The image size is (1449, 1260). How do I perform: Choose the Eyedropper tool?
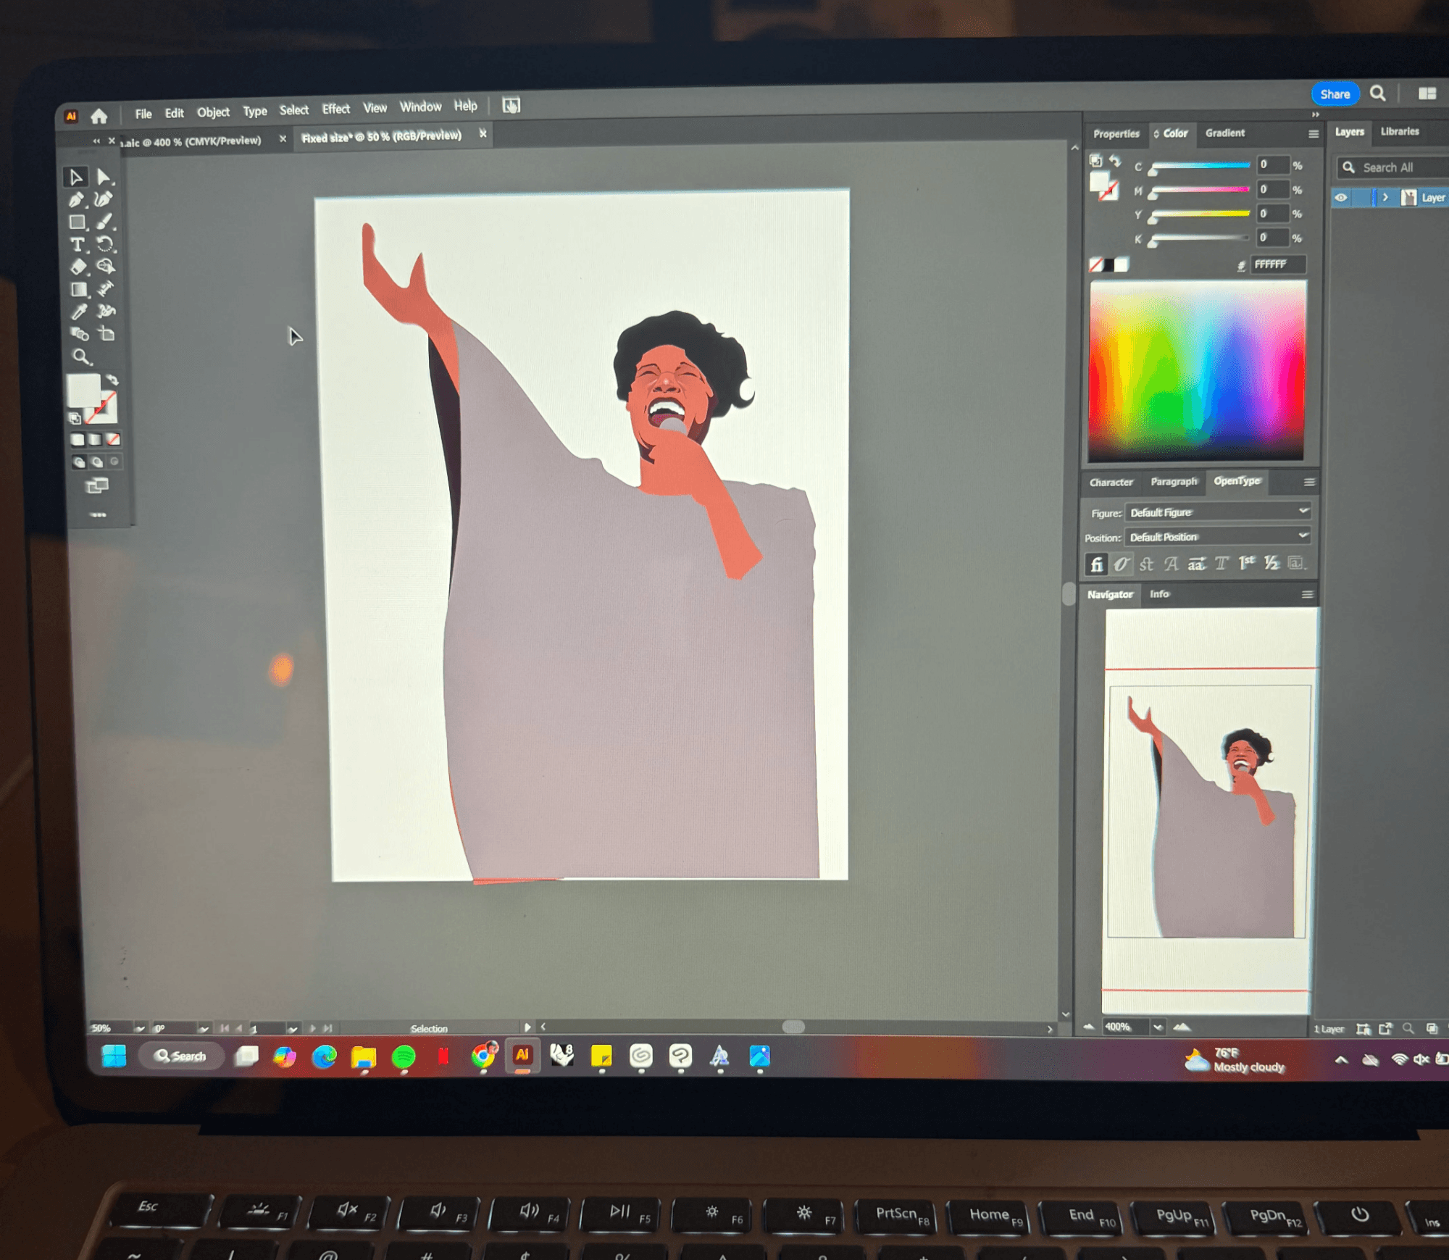click(78, 312)
